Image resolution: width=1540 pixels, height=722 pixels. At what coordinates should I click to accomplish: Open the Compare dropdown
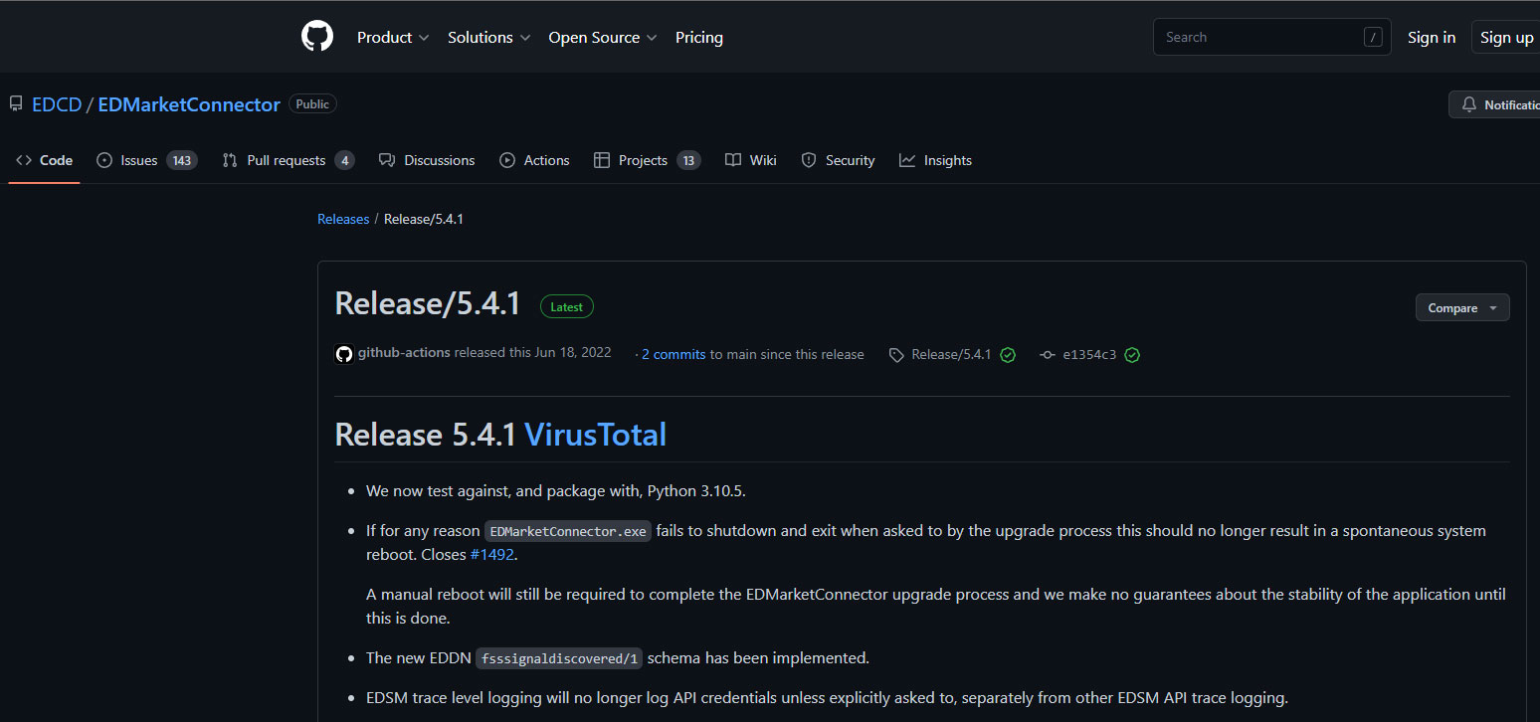(x=1462, y=308)
